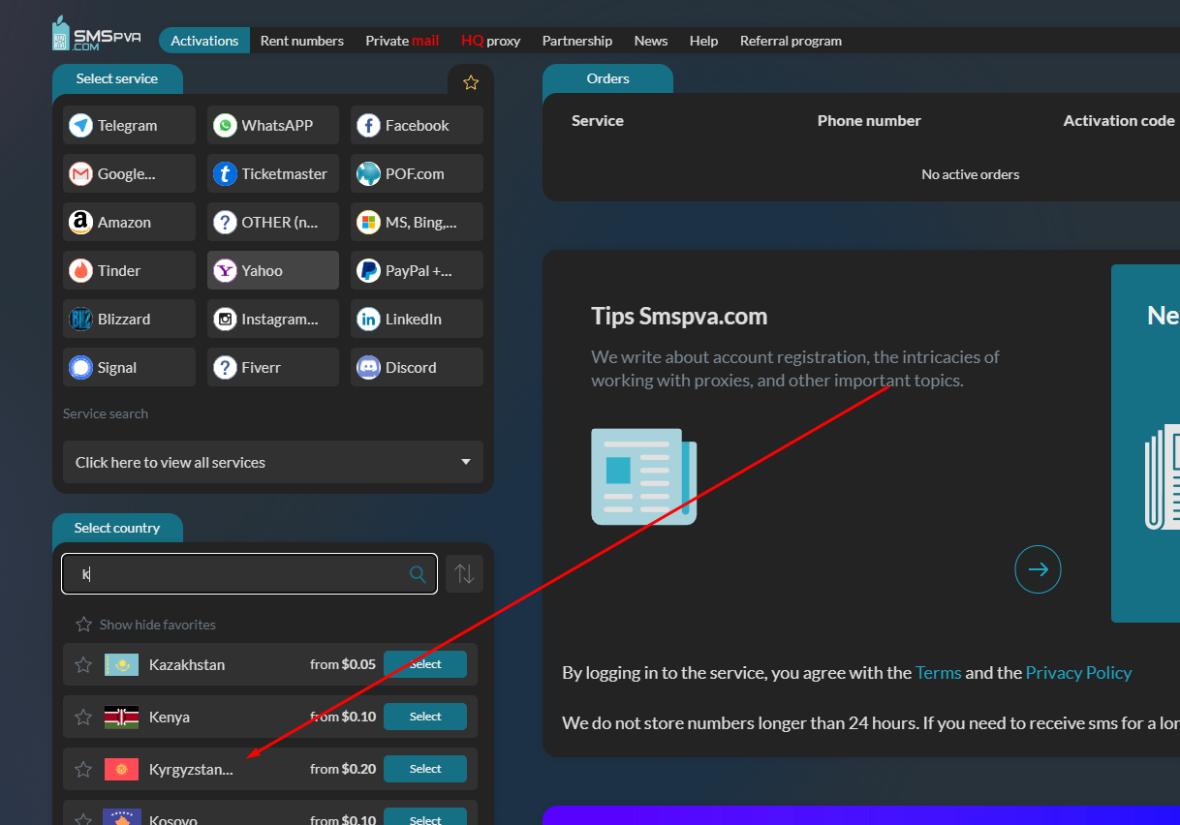1180x825 pixels.
Task: Open the Referral program menu item
Action: click(x=791, y=41)
